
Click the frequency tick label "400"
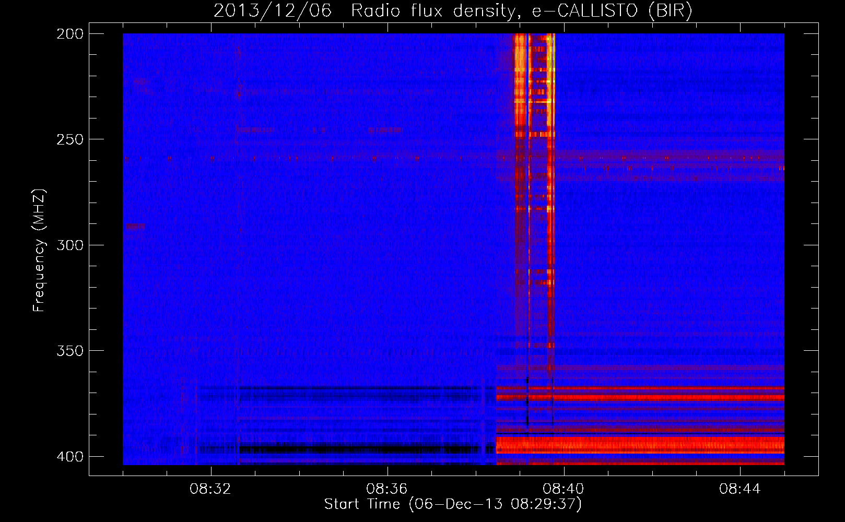tap(69, 456)
